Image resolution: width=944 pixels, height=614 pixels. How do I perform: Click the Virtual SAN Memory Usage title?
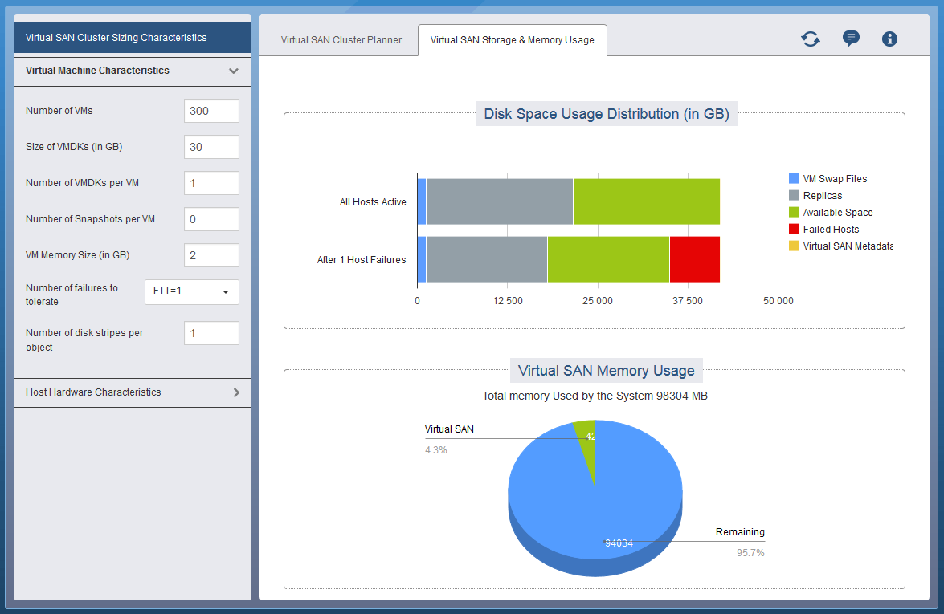tap(607, 371)
